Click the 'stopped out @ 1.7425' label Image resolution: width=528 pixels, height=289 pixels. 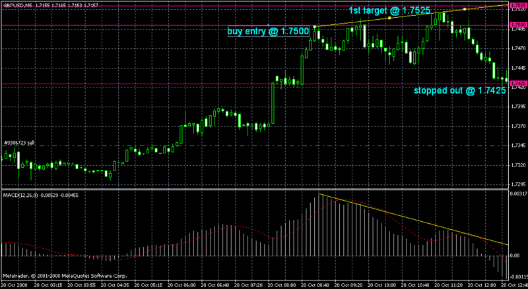click(x=460, y=91)
